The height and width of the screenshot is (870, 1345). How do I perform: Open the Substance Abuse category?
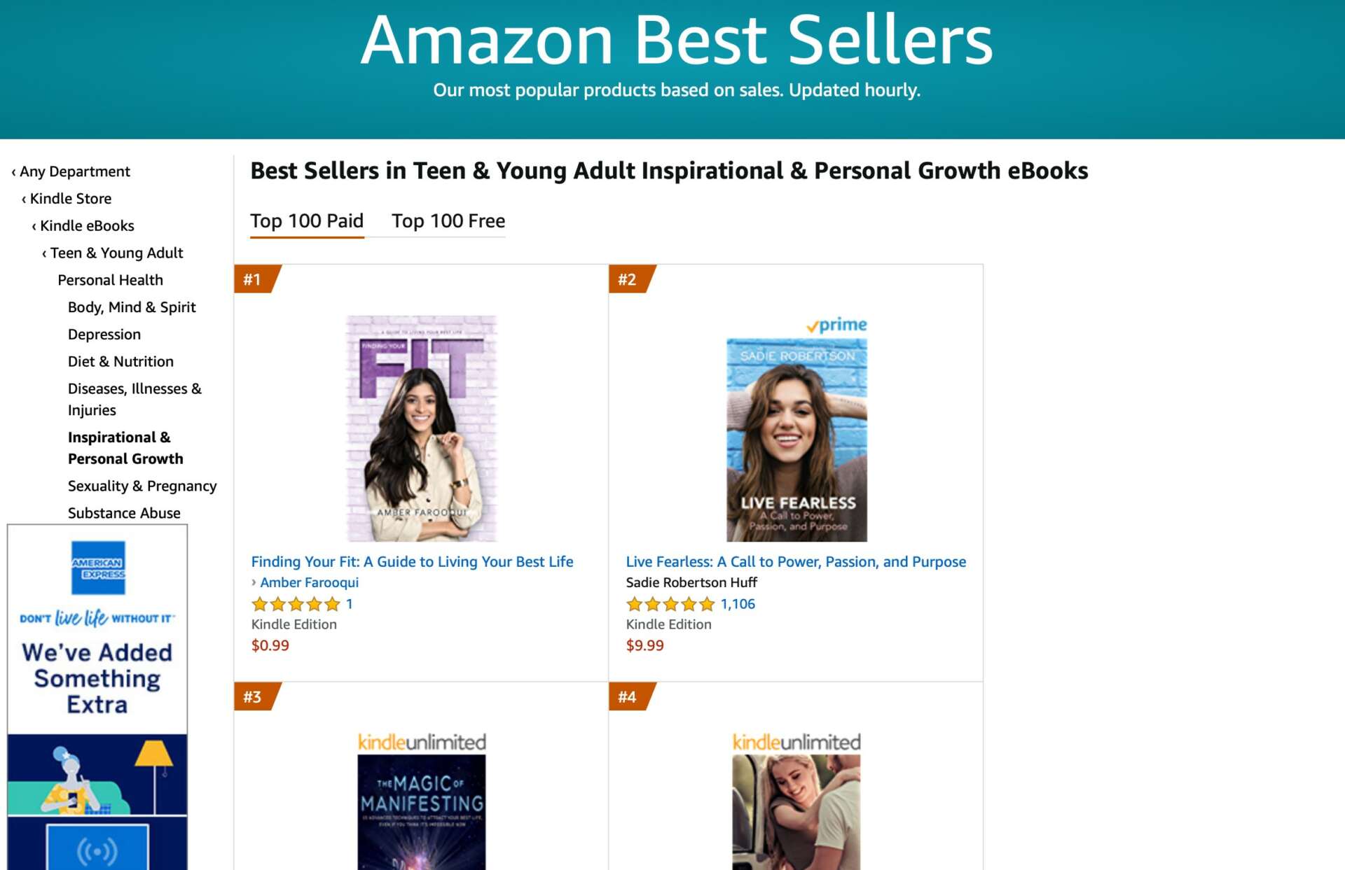point(124,513)
